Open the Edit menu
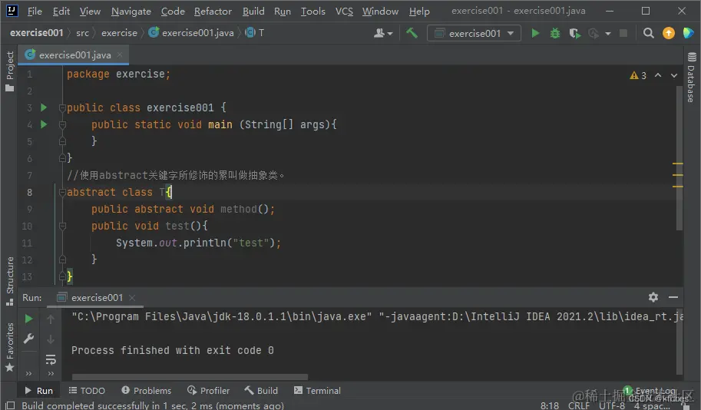This screenshot has width=701, height=410. pos(61,12)
